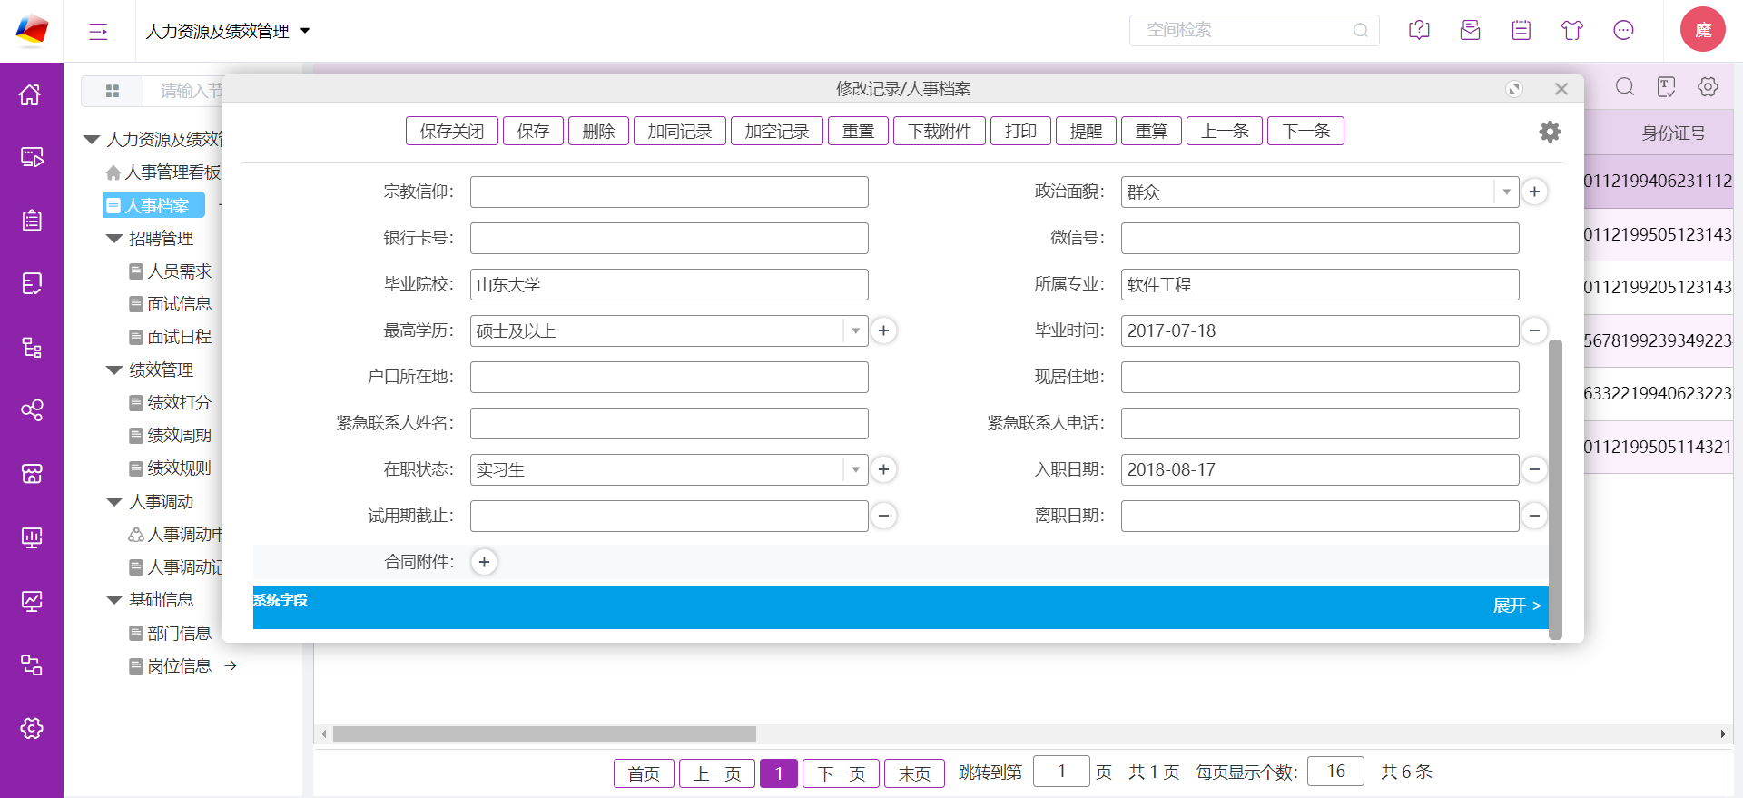This screenshot has height=798, width=1743.
Task: Click the plus next to 政治面貌
Action: tap(1534, 192)
